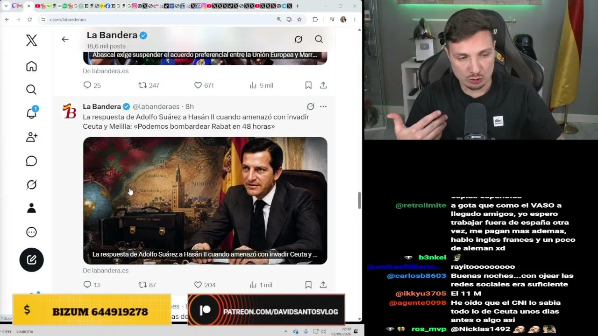This screenshot has height=336, width=598.
Task: Like the post with 204 likes
Action: coord(205,285)
